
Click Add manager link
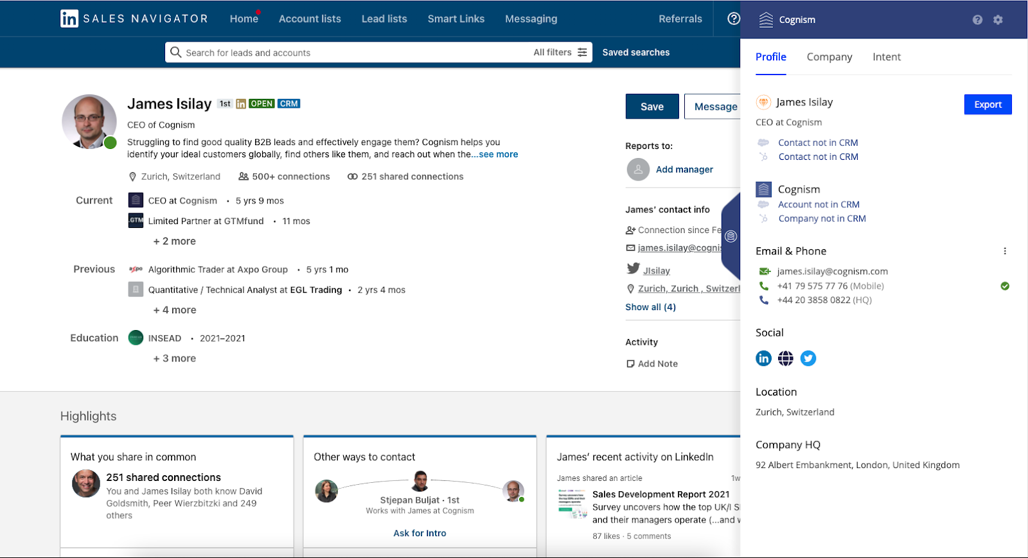click(684, 170)
